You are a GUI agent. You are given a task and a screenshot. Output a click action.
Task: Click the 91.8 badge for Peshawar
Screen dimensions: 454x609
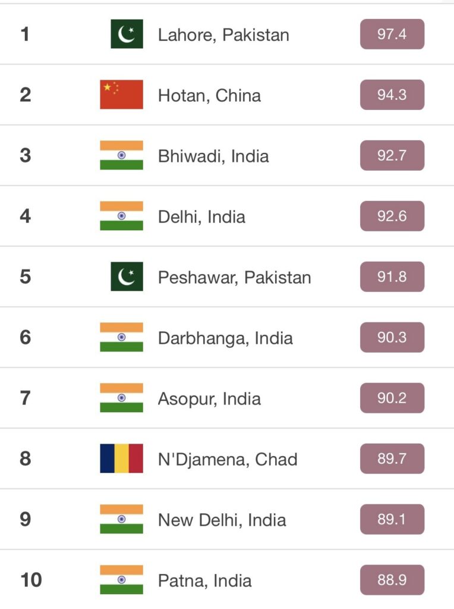click(392, 277)
